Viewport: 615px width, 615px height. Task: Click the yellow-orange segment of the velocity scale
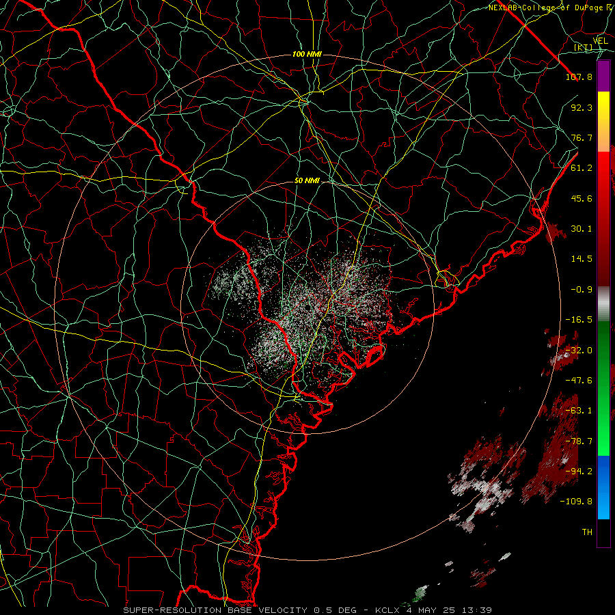[x=603, y=122]
